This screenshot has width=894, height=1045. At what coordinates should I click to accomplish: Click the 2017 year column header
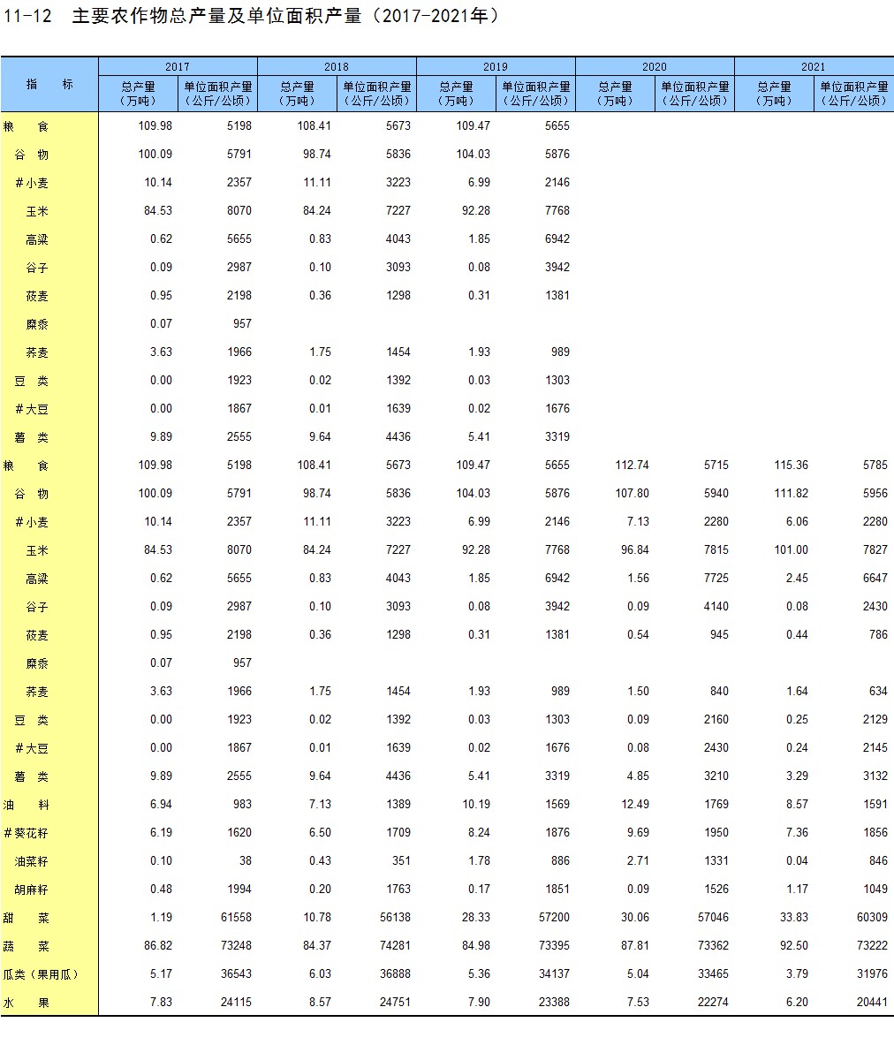coord(177,66)
